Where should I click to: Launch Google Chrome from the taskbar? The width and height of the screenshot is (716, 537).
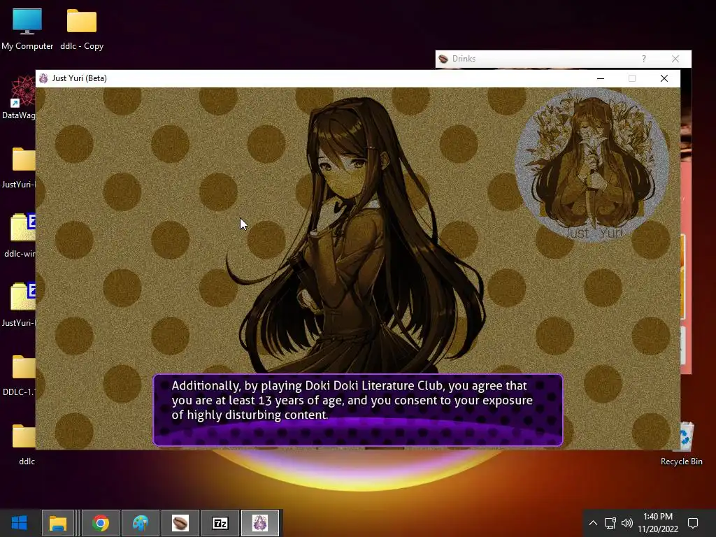101,523
